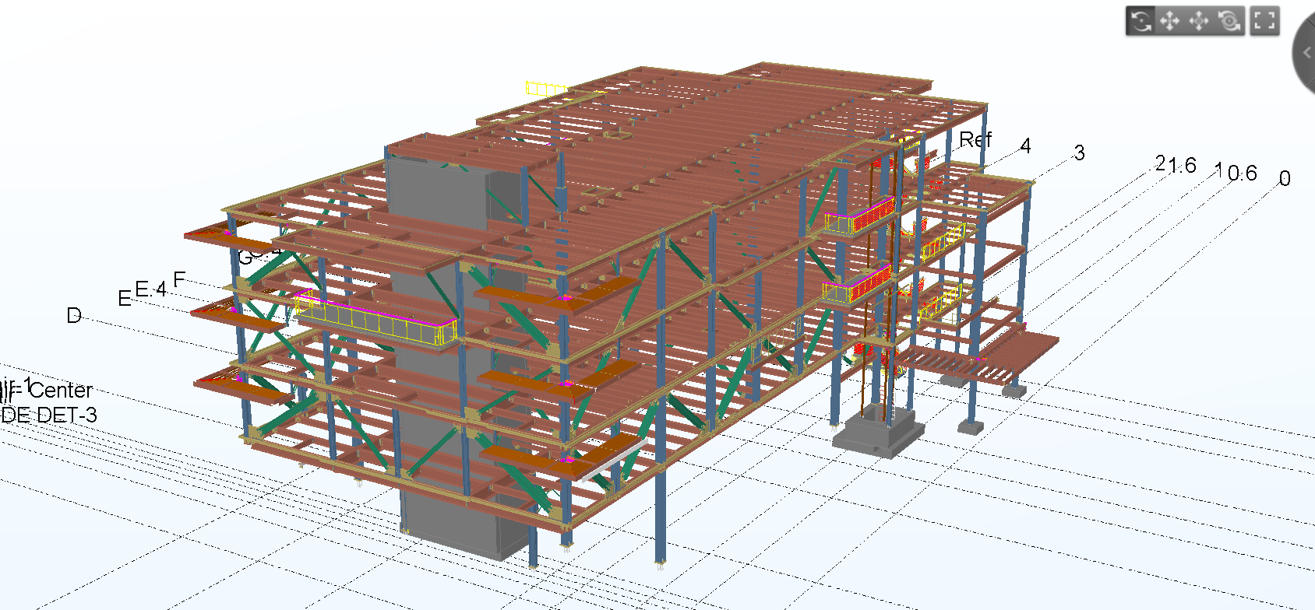Click the "Ref" grid label

pyautogui.click(x=975, y=140)
